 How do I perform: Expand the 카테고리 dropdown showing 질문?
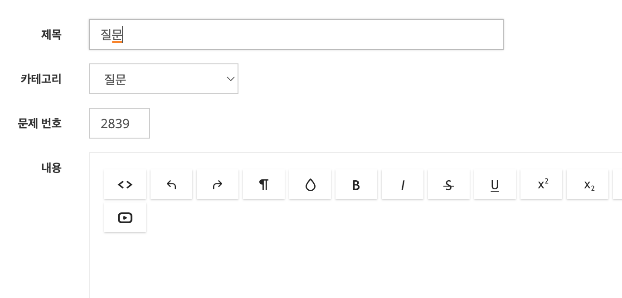click(x=164, y=79)
